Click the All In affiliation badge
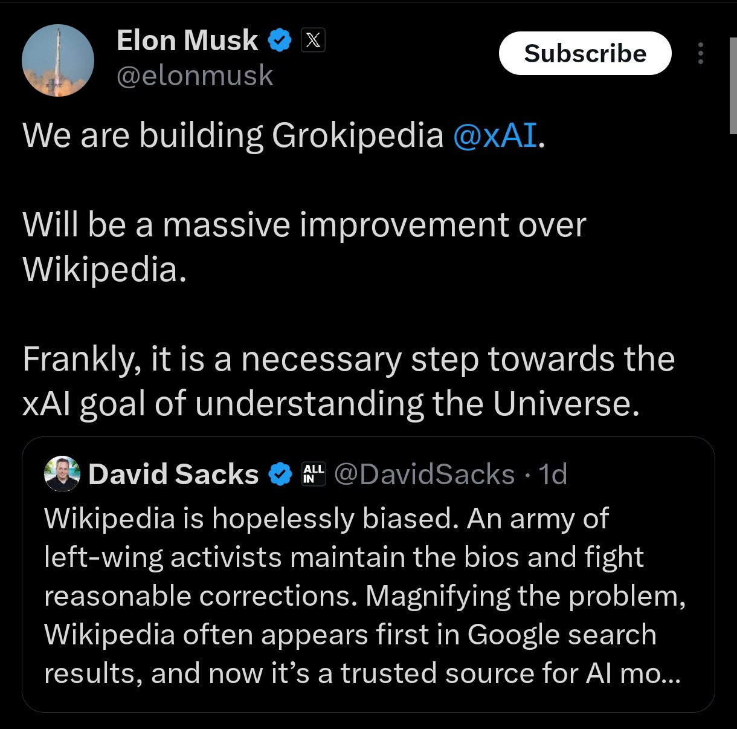 [x=313, y=474]
